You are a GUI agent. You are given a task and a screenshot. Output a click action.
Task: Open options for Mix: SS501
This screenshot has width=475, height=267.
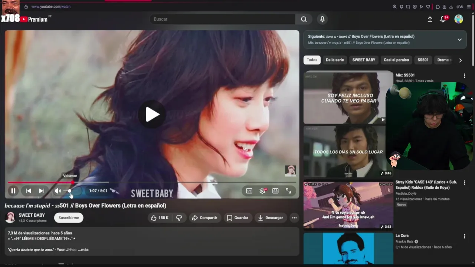(x=464, y=76)
